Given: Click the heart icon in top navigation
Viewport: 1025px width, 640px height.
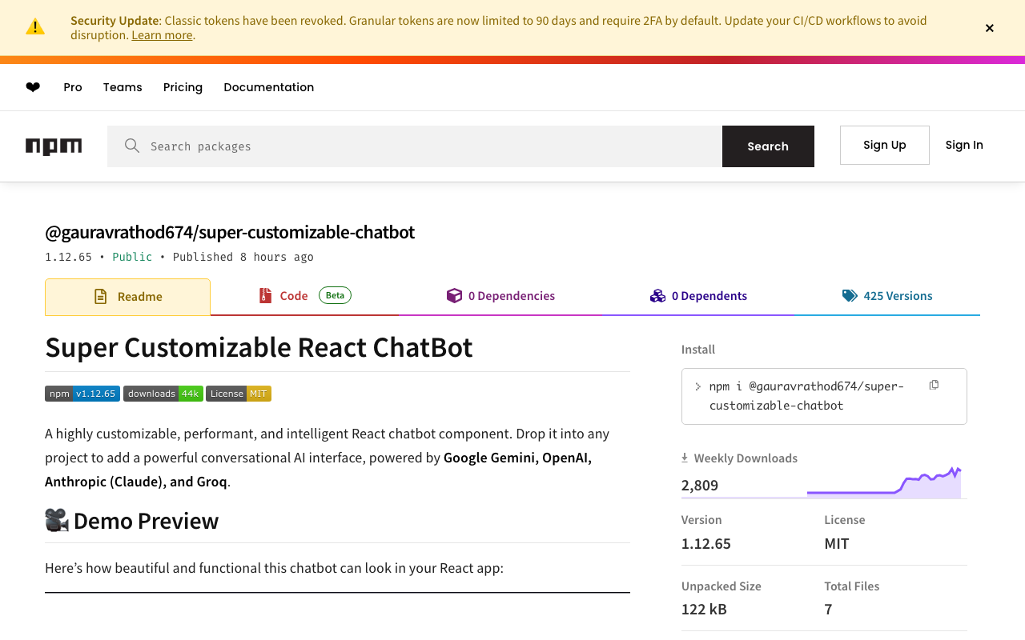Looking at the screenshot, I should pos(33,87).
